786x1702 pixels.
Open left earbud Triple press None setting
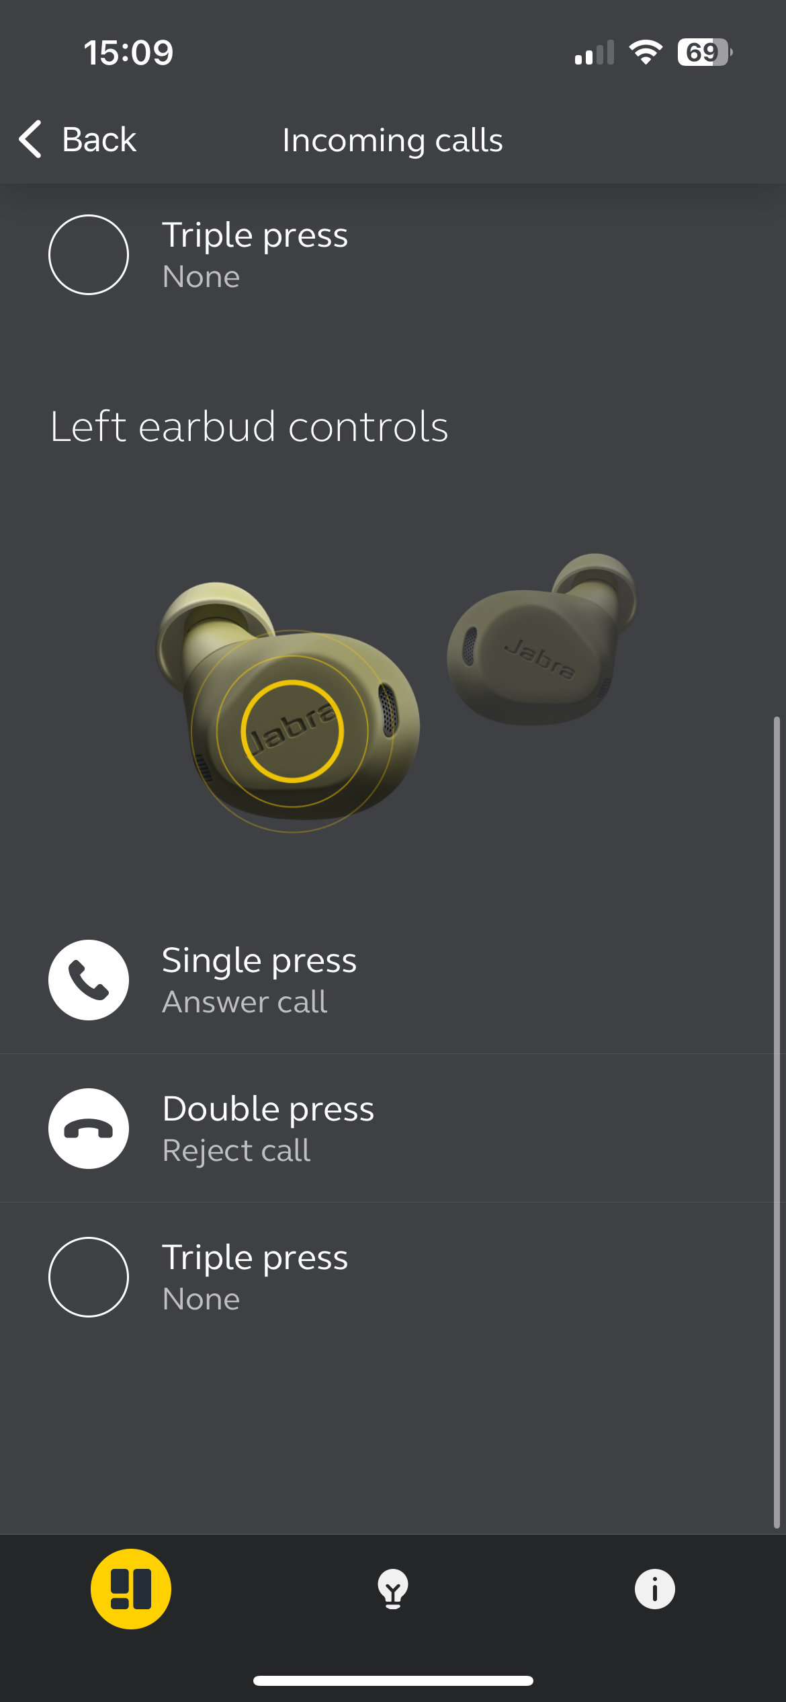tap(393, 1277)
